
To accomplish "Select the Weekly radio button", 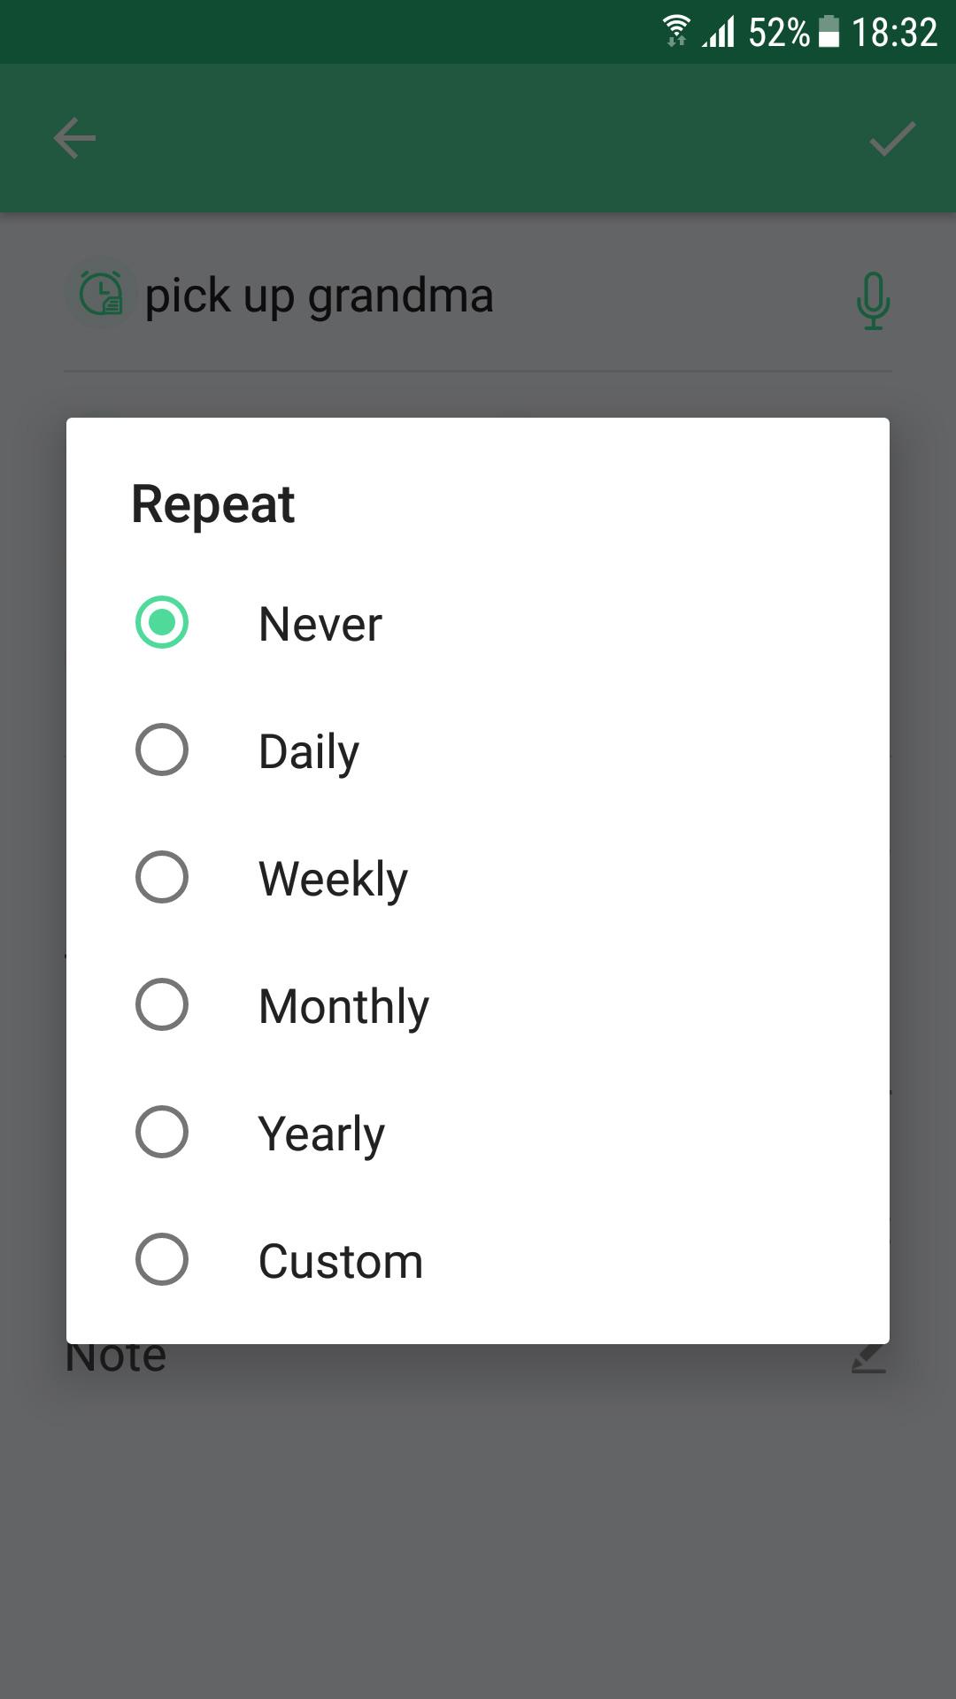I will click(x=162, y=877).
